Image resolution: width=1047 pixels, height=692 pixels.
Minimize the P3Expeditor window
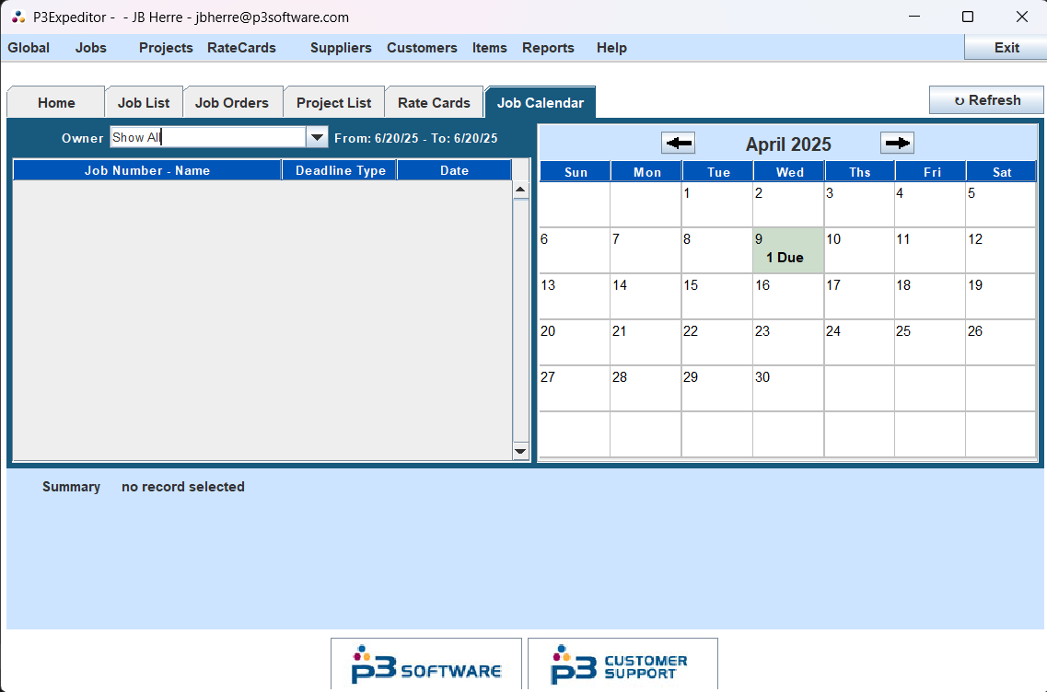pyautogui.click(x=914, y=17)
